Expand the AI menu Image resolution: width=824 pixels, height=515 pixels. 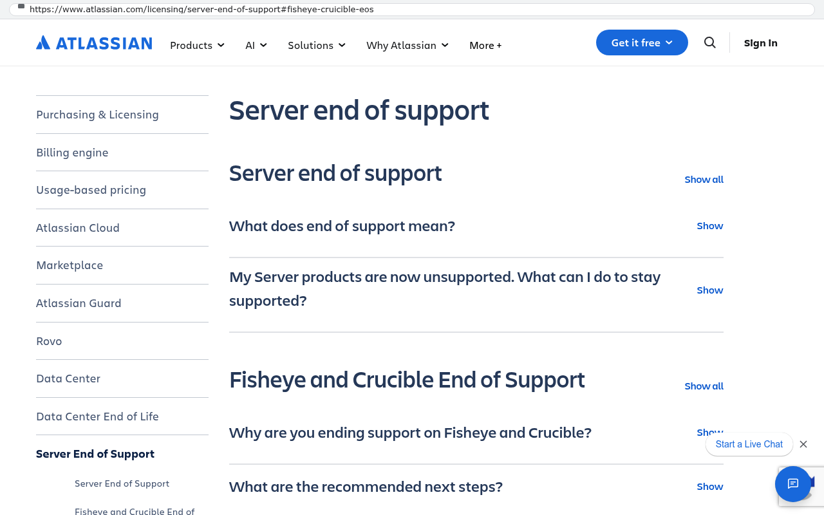(256, 45)
